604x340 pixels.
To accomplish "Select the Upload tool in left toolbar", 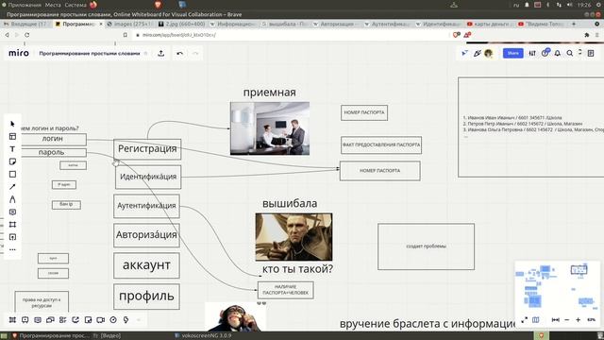I will (12, 237).
